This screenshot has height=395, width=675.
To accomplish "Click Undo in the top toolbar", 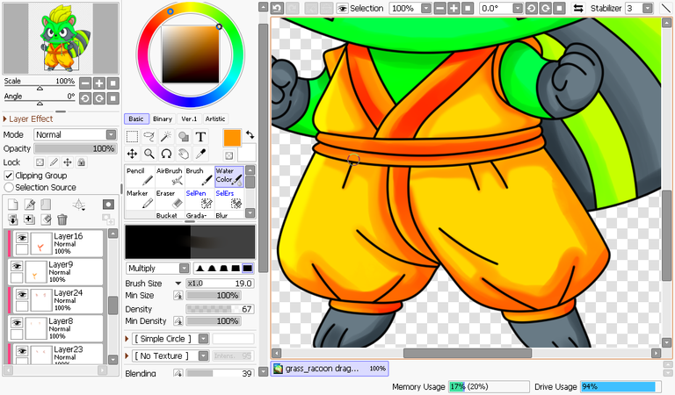I will [277, 8].
